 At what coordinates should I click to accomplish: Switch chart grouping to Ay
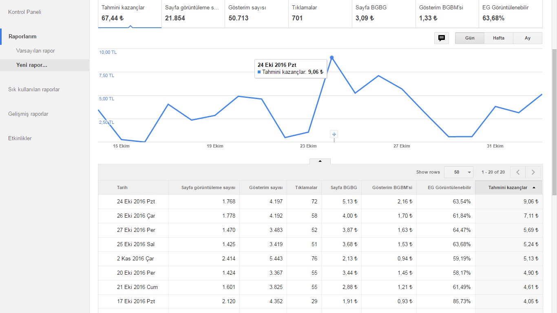pyautogui.click(x=528, y=38)
